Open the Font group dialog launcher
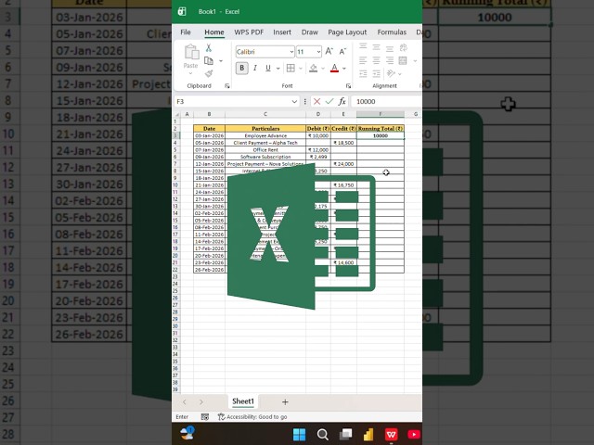 pos(349,86)
